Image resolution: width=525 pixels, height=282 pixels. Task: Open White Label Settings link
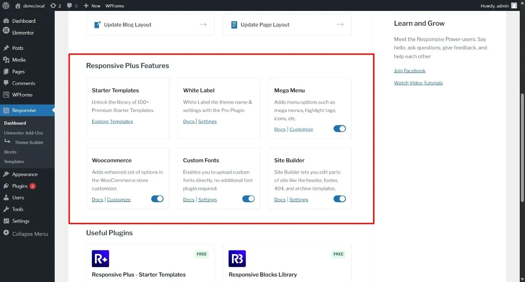(207, 122)
